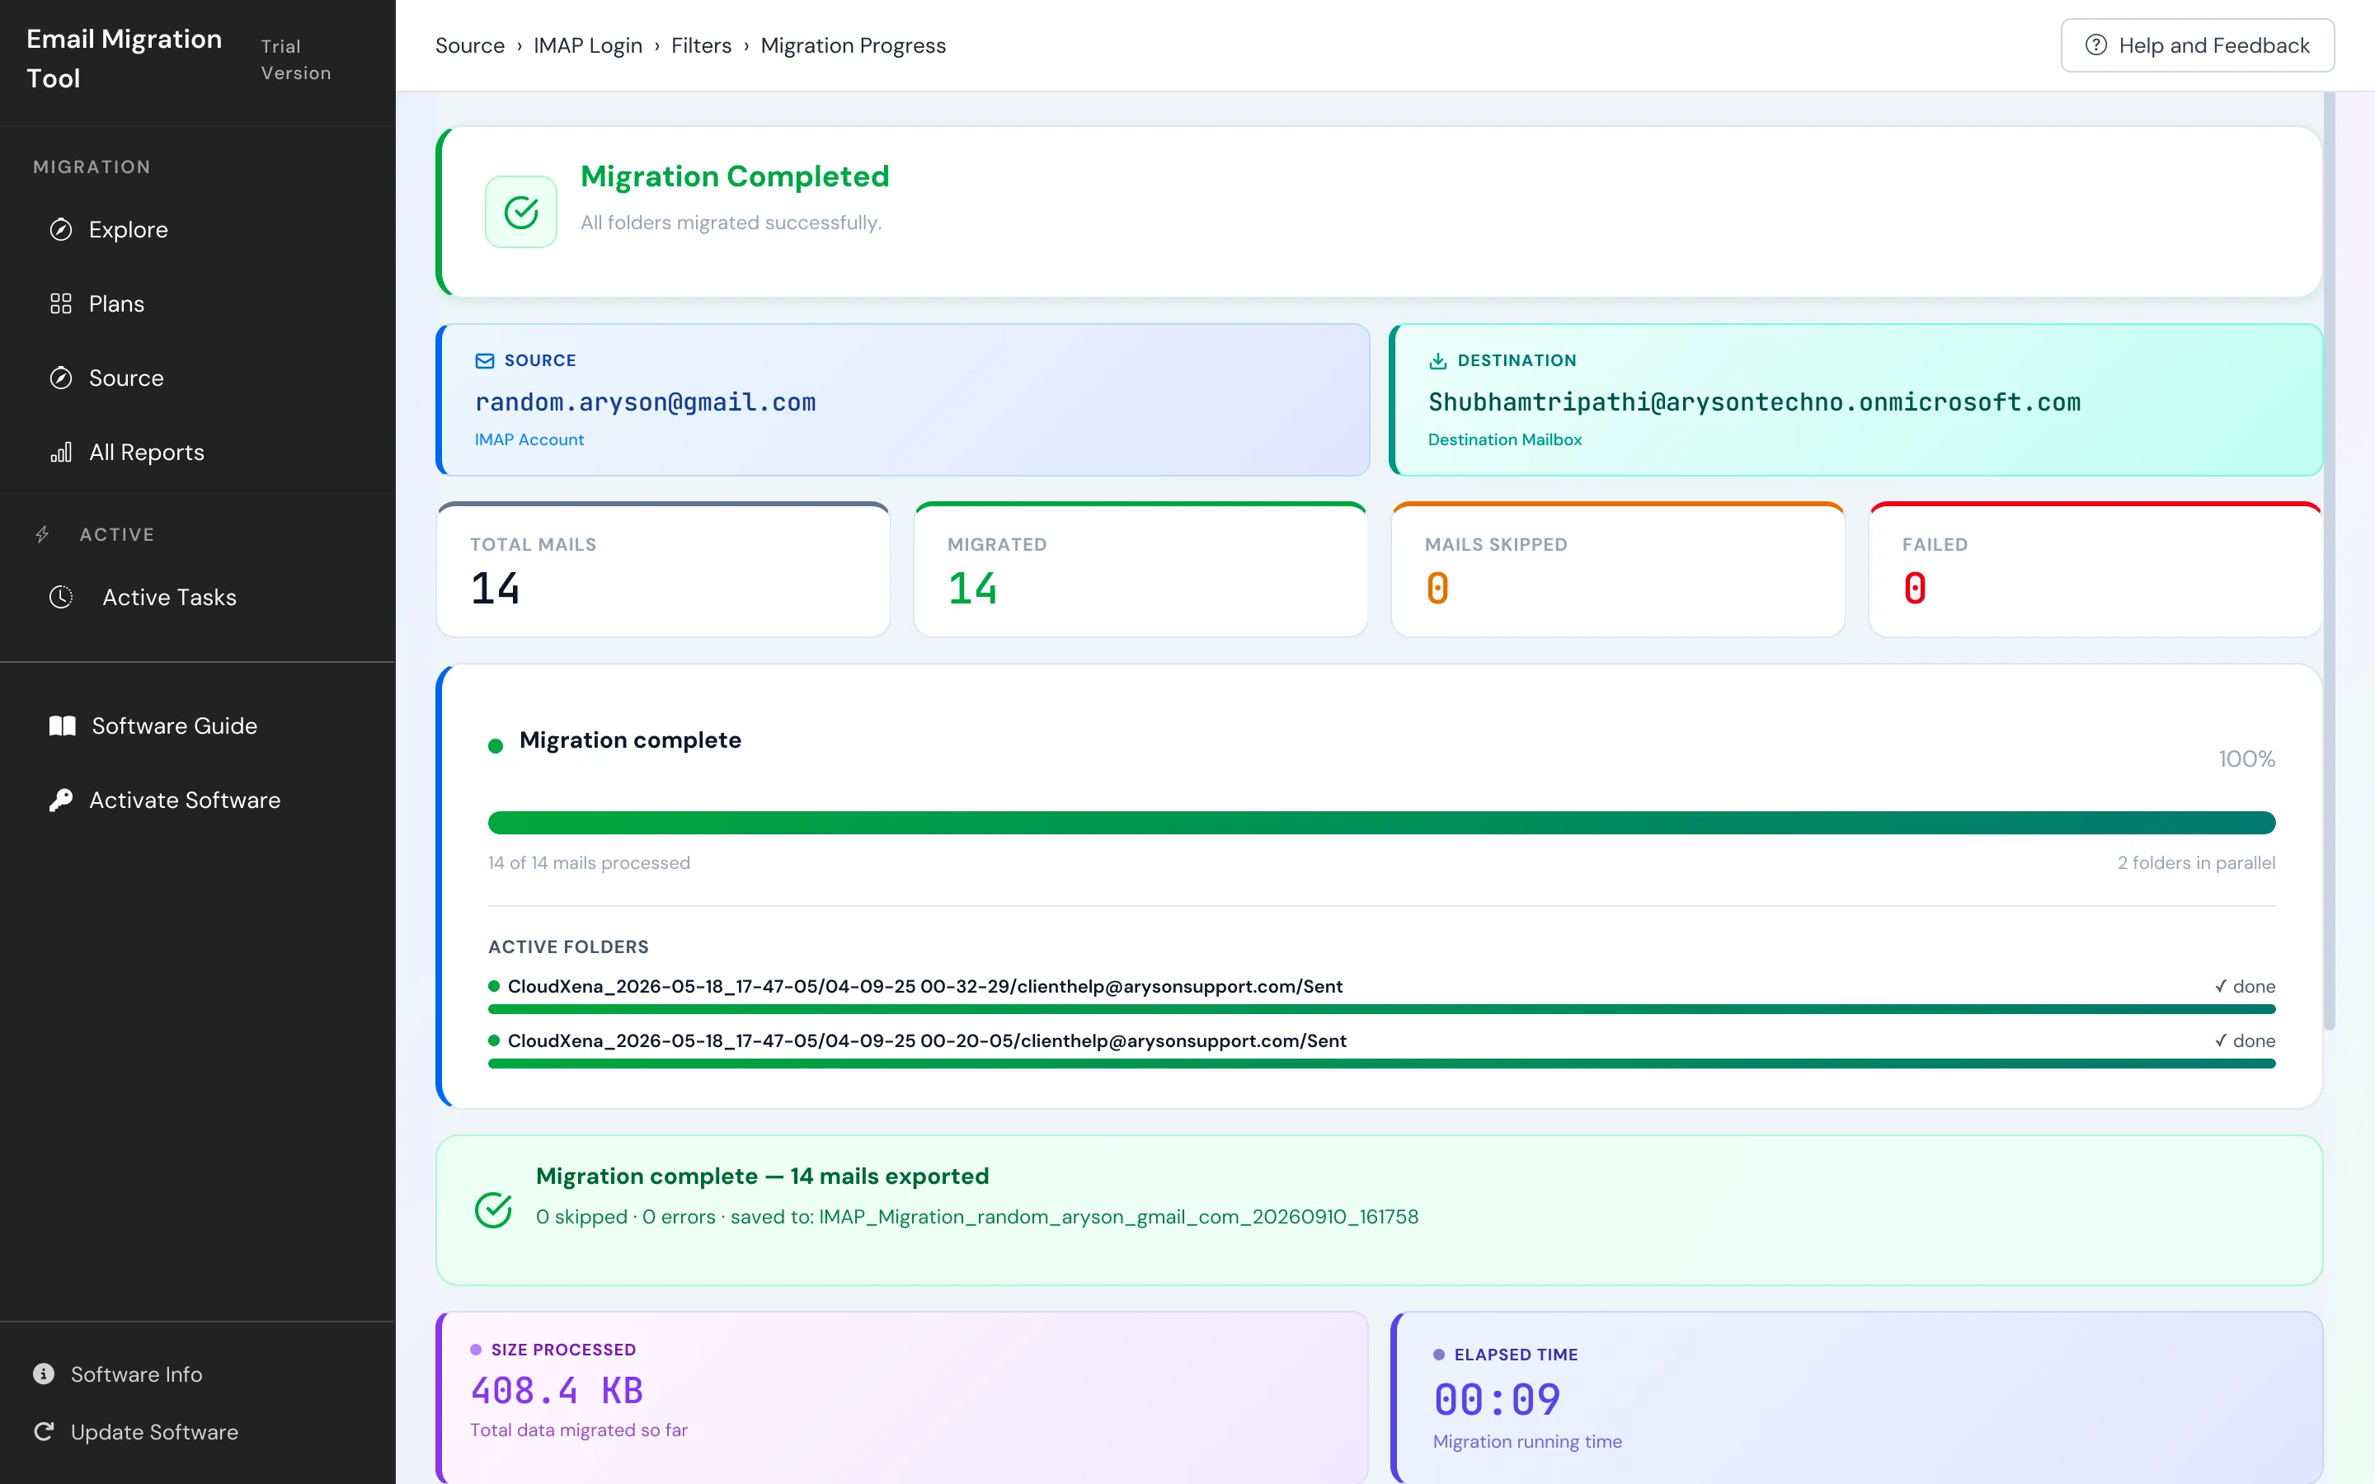The width and height of the screenshot is (2375, 1484).
Task: Click the 00:09 elapsed time value
Action: (x=1497, y=1400)
